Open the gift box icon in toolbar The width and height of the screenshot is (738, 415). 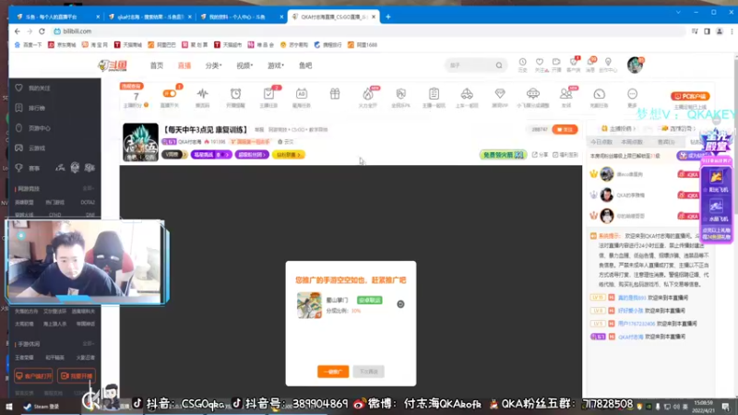pyautogui.click(x=335, y=94)
